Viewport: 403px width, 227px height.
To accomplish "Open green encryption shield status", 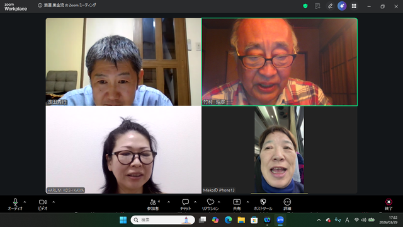I will [305, 6].
